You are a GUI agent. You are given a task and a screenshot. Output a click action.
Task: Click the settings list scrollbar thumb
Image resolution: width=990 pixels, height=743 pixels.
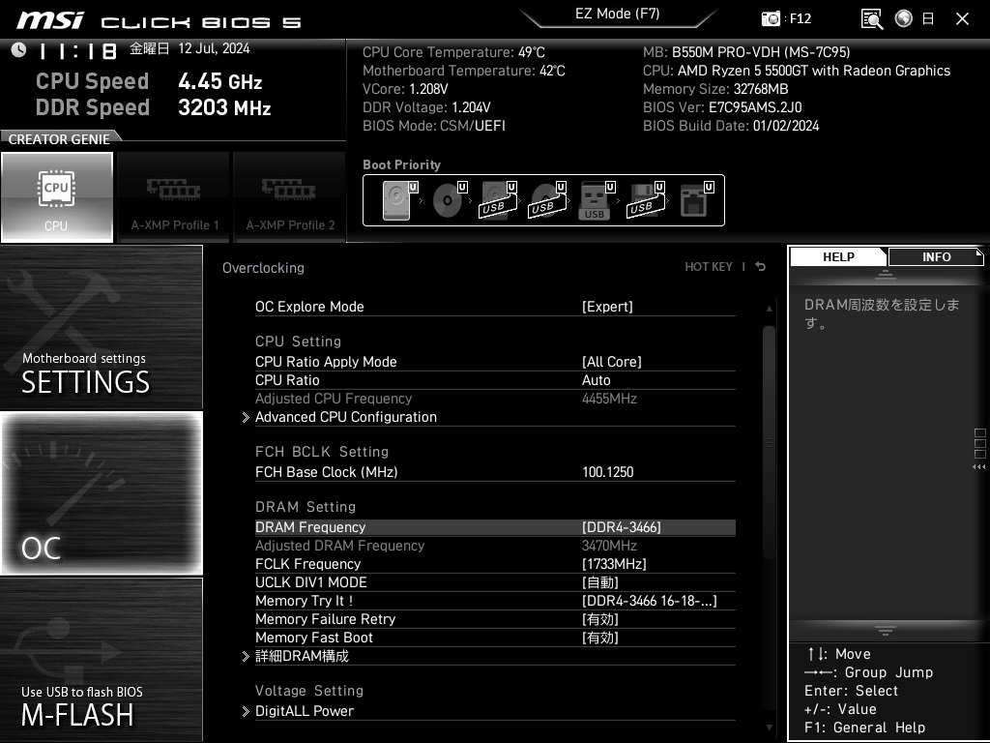(769, 442)
